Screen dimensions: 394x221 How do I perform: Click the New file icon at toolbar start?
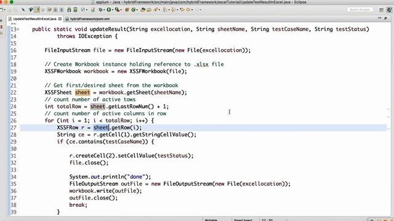[x=1, y=10]
